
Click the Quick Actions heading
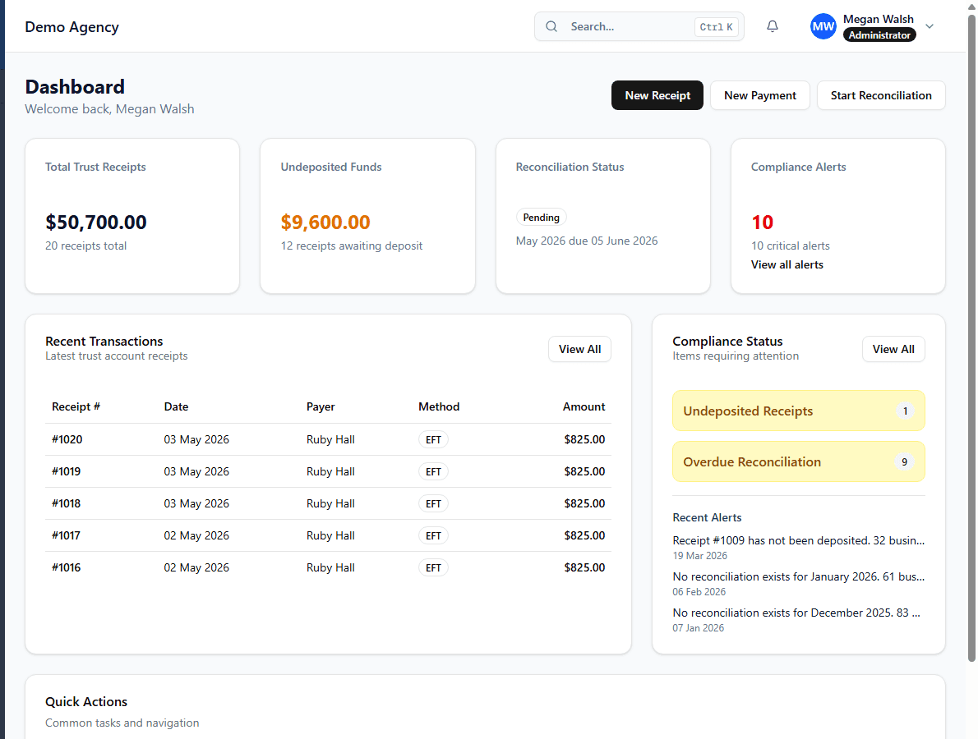tap(86, 701)
